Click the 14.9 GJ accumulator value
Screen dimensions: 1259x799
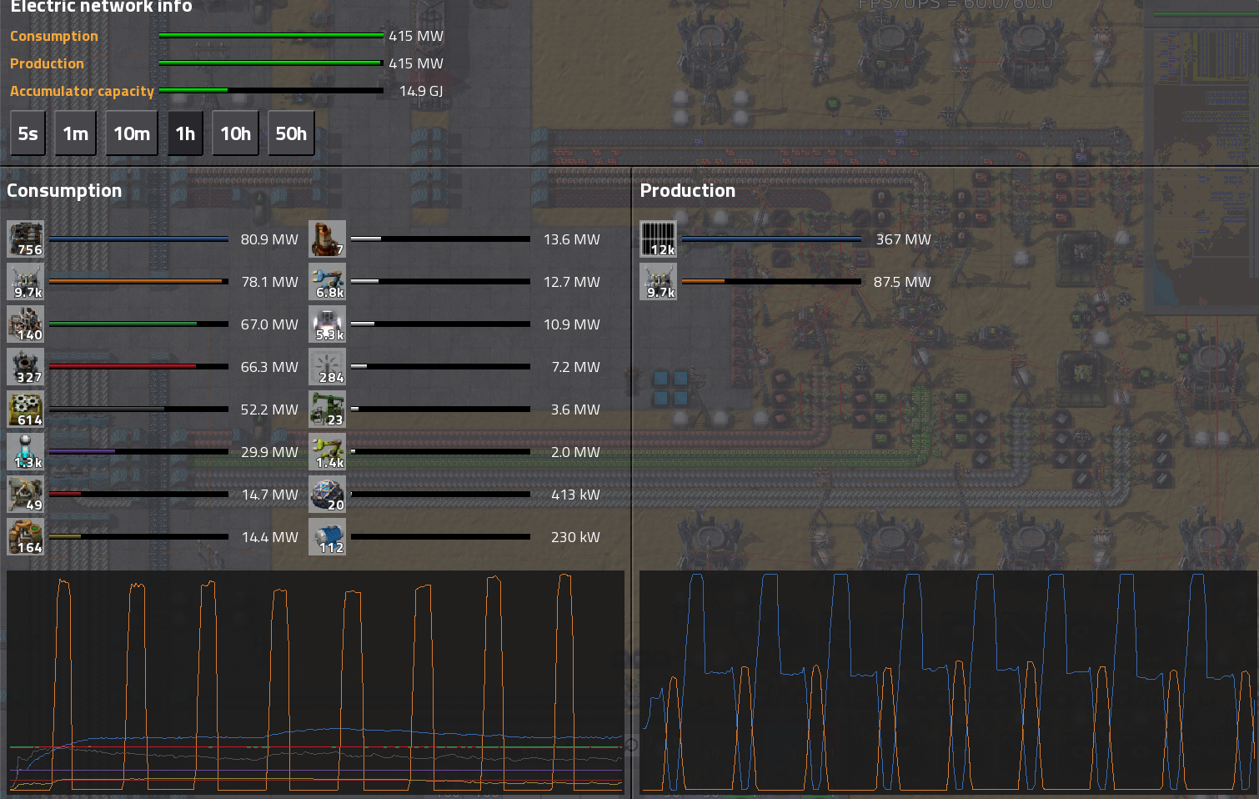point(421,91)
